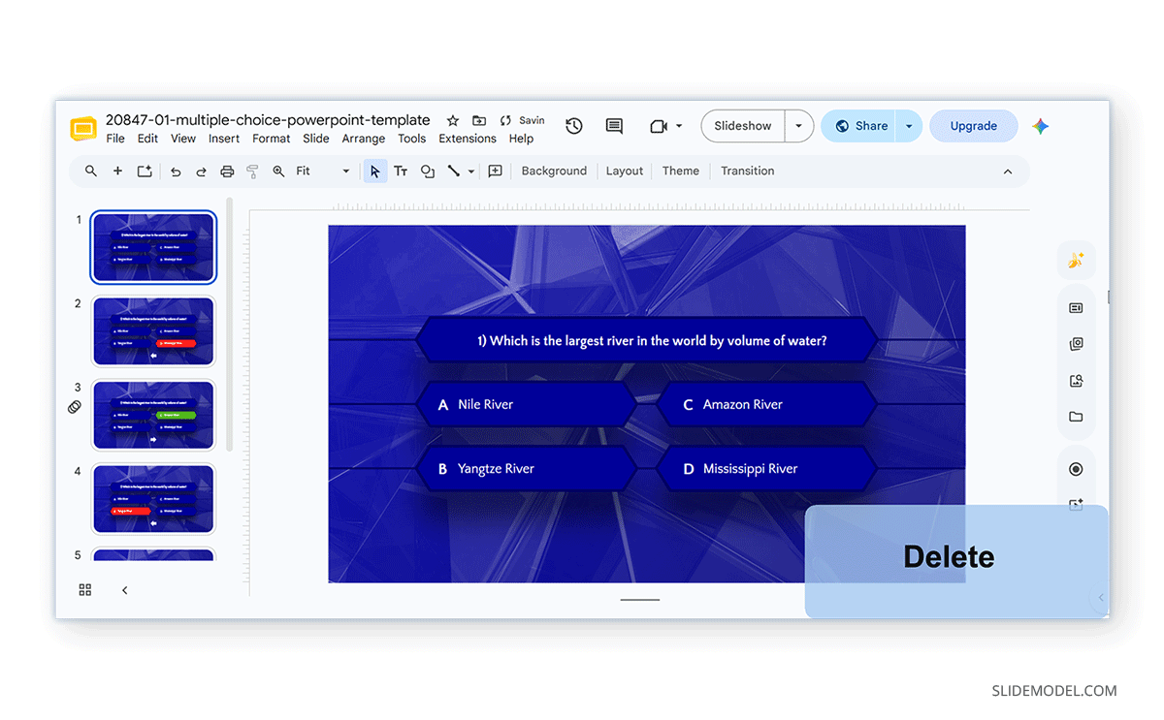This screenshot has height=720, width=1164.
Task: Switch to grid view of slides
Action: click(85, 590)
